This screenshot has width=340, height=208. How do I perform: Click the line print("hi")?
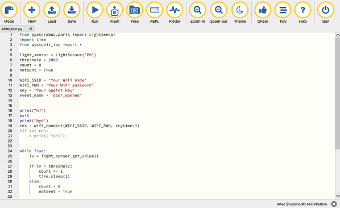coord(32,110)
